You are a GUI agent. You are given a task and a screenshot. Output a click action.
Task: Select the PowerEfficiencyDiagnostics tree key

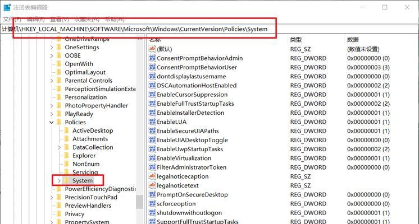click(x=100, y=189)
